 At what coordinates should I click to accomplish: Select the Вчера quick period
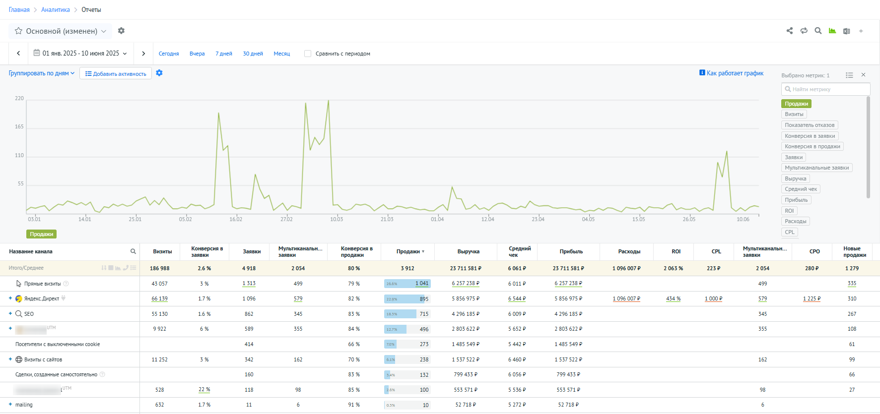(197, 54)
